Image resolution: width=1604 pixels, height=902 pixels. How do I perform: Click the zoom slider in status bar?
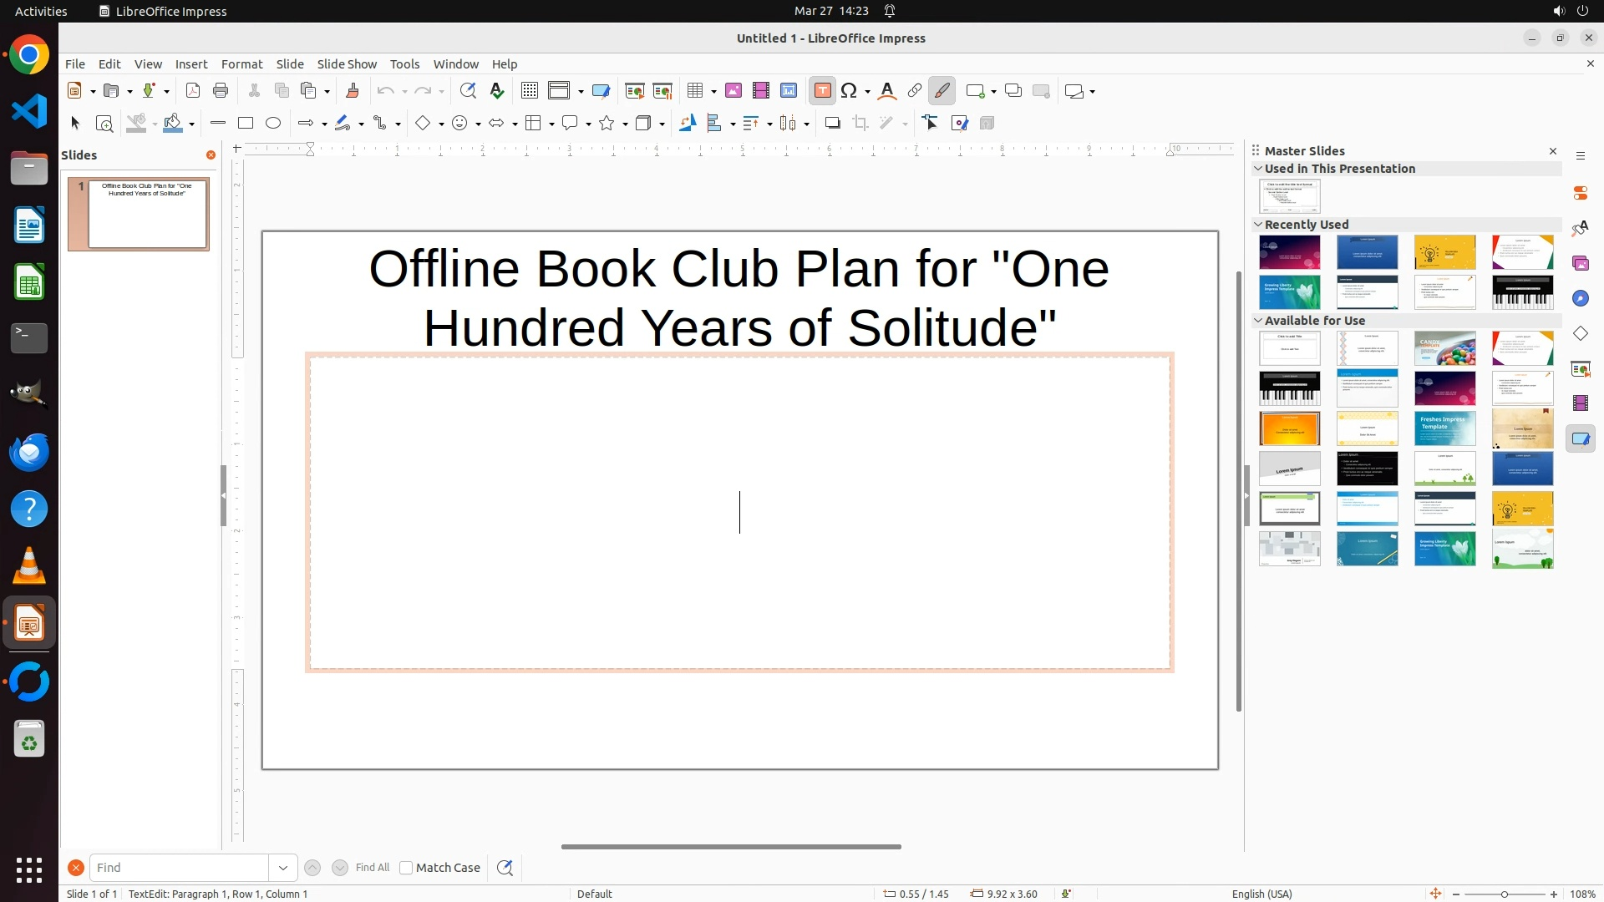pos(1505,894)
